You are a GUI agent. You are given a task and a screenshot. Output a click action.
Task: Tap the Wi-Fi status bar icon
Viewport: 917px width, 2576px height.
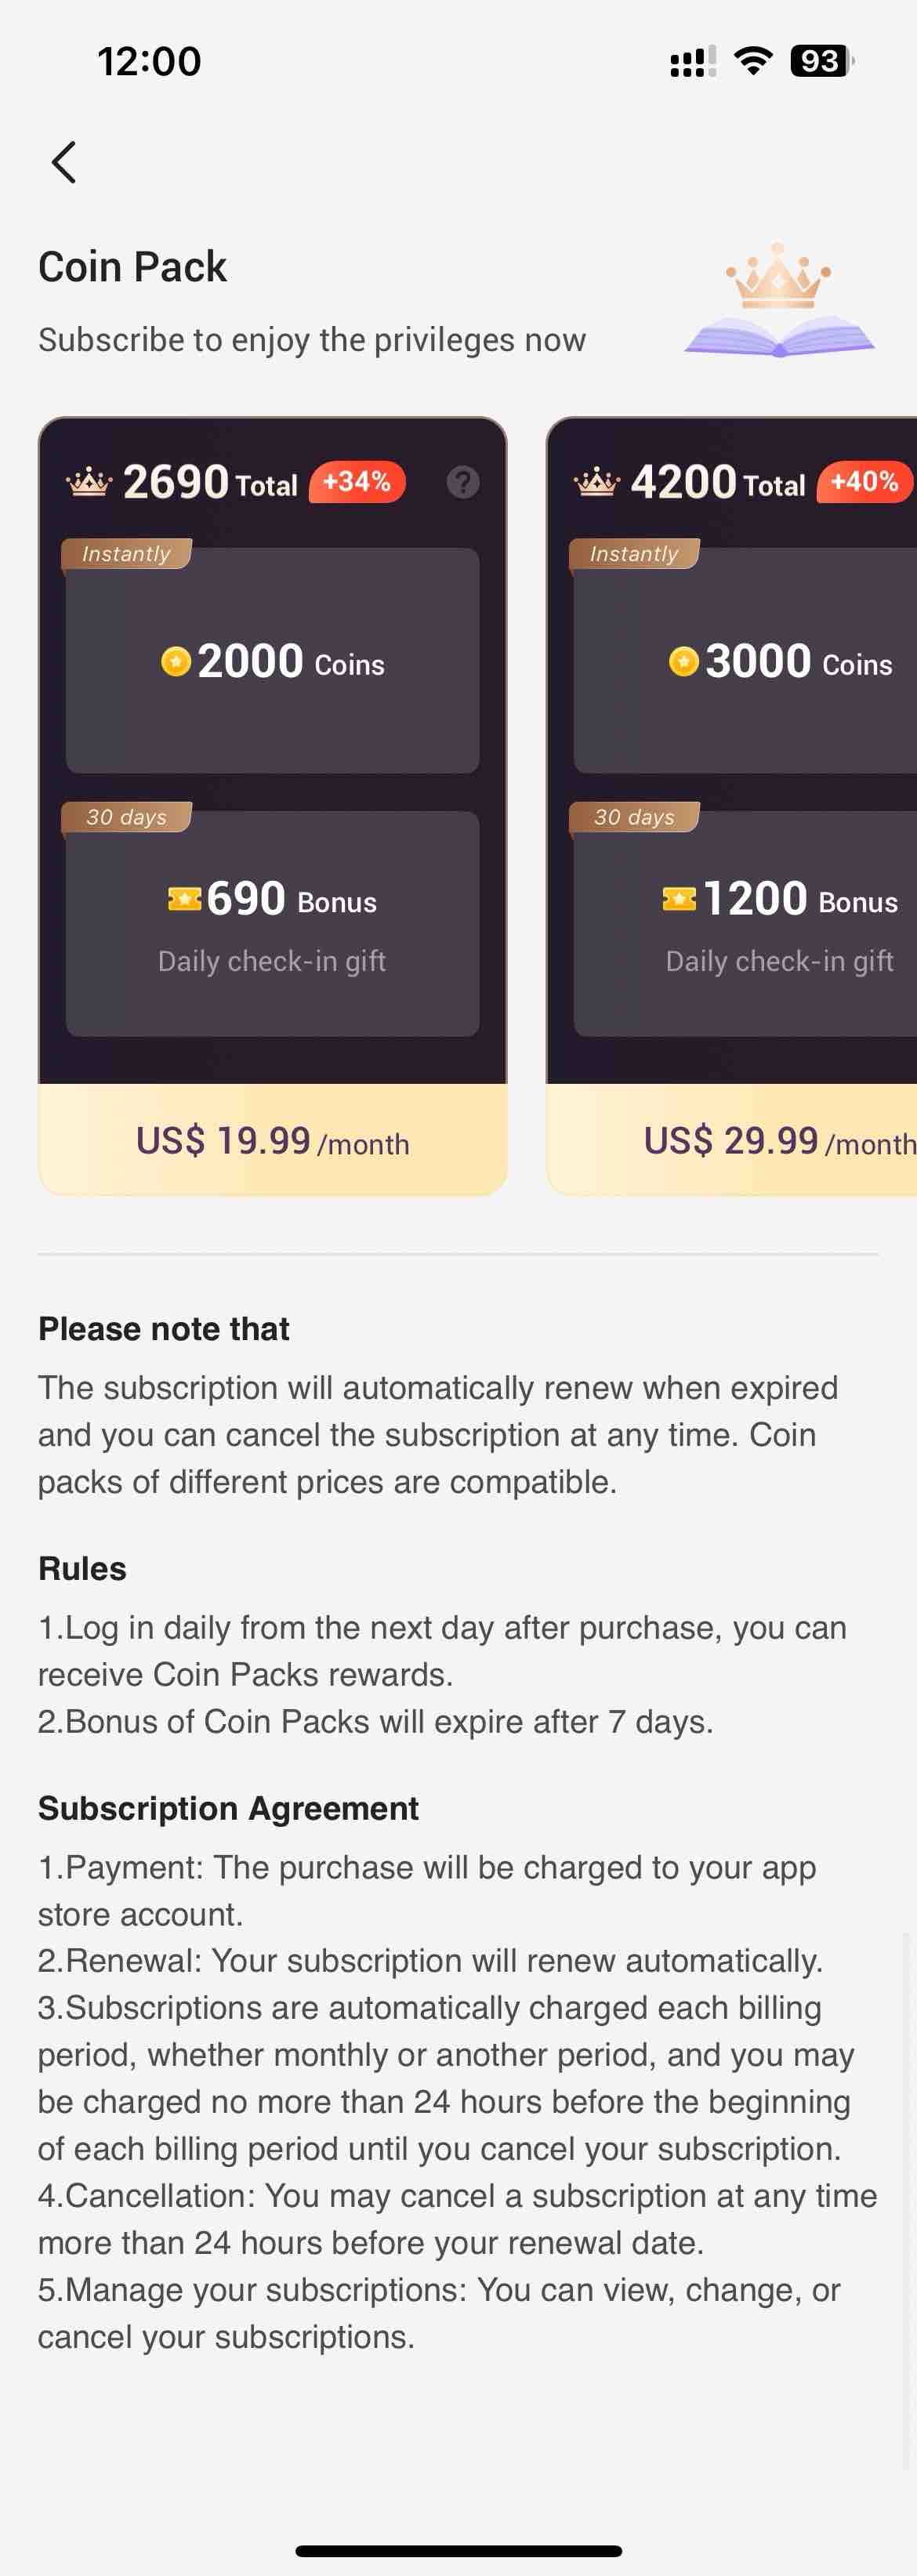[x=753, y=61]
